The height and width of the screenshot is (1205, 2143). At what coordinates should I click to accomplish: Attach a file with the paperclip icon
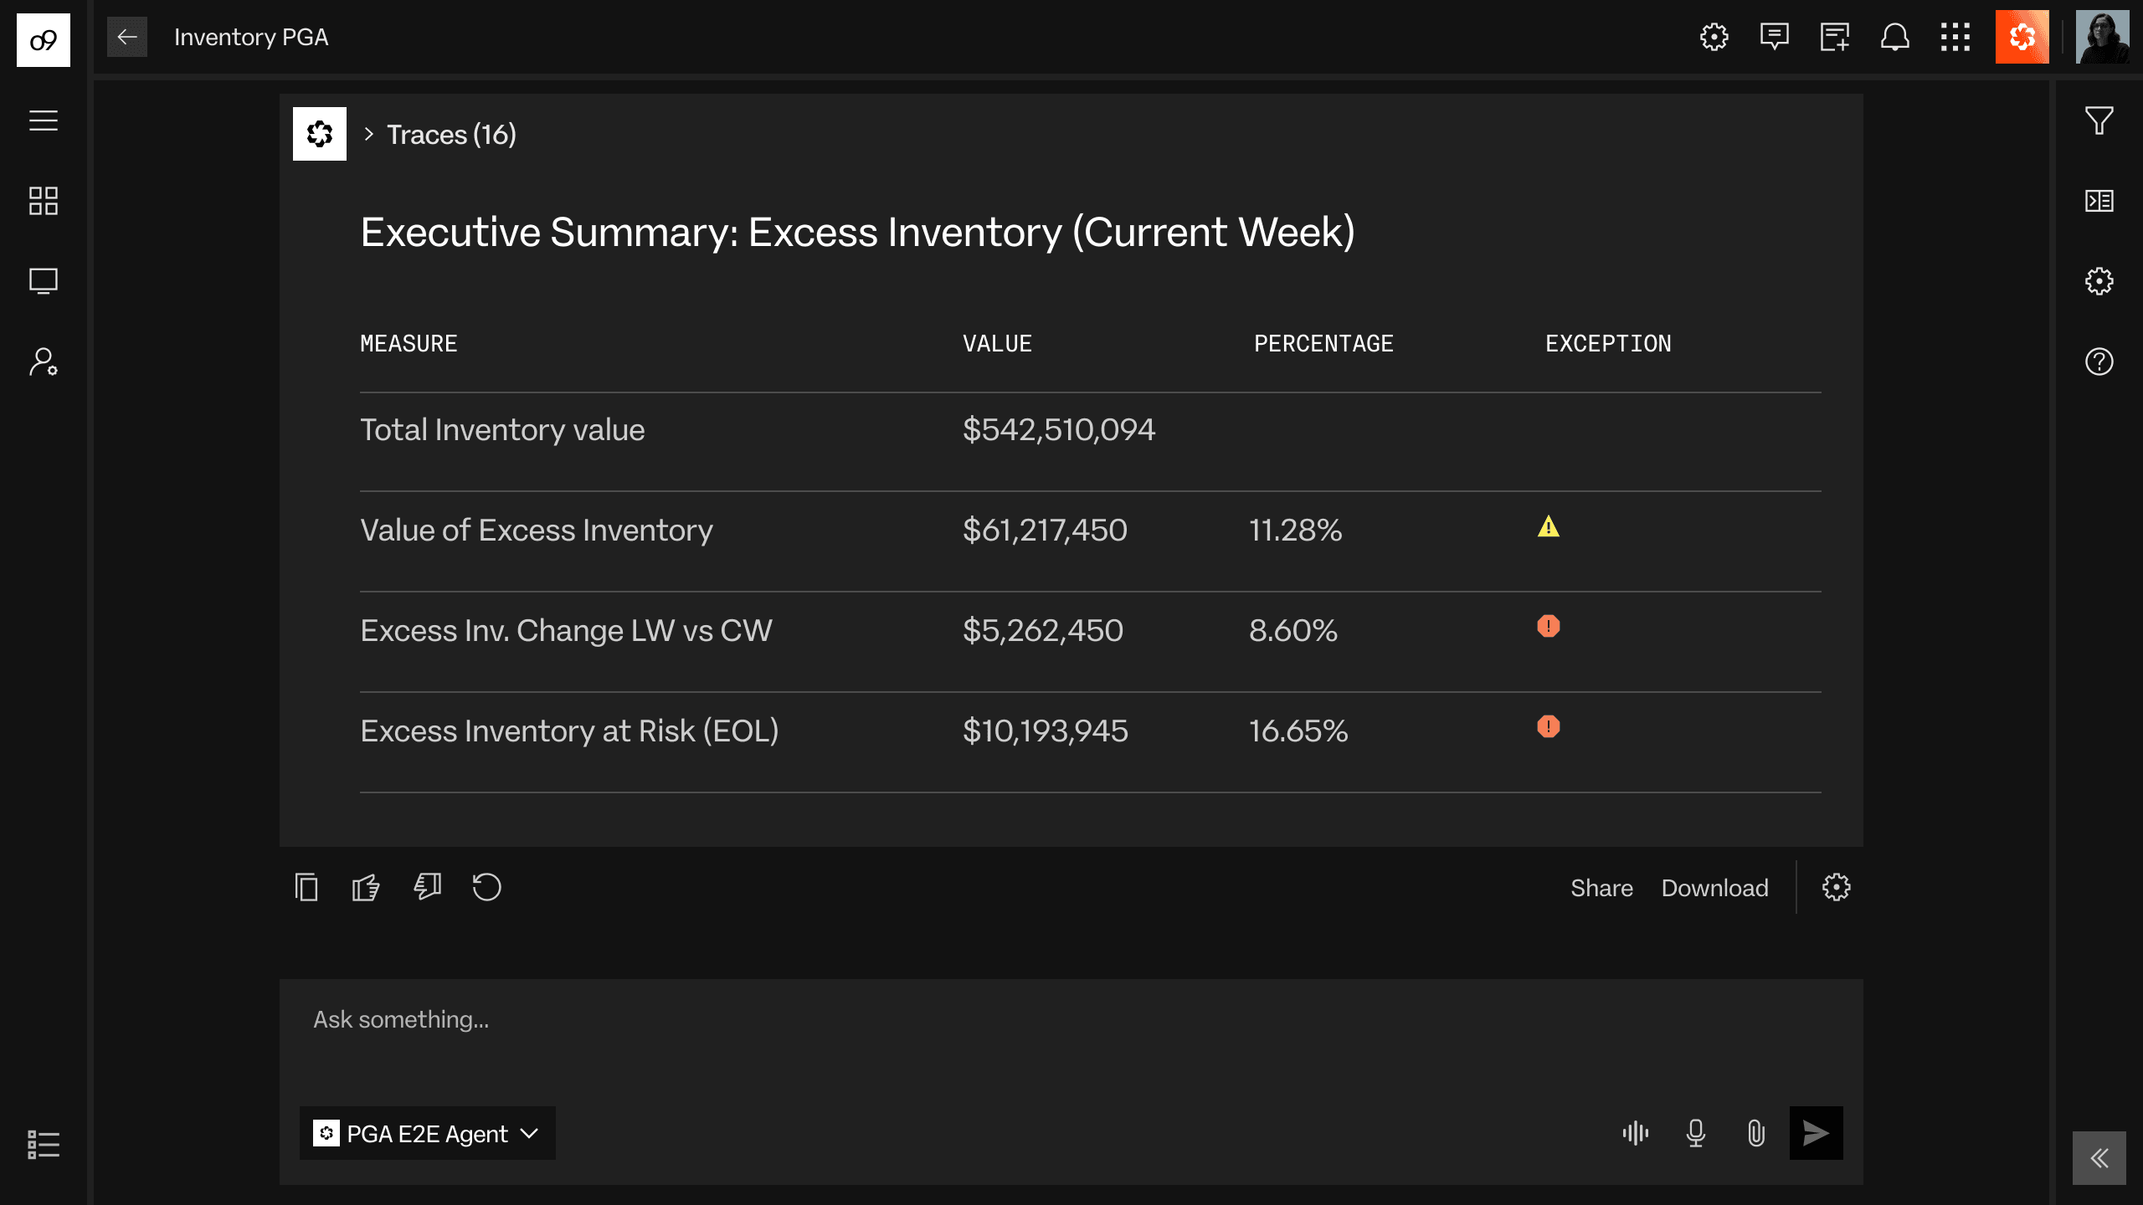pos(1756,1133)
